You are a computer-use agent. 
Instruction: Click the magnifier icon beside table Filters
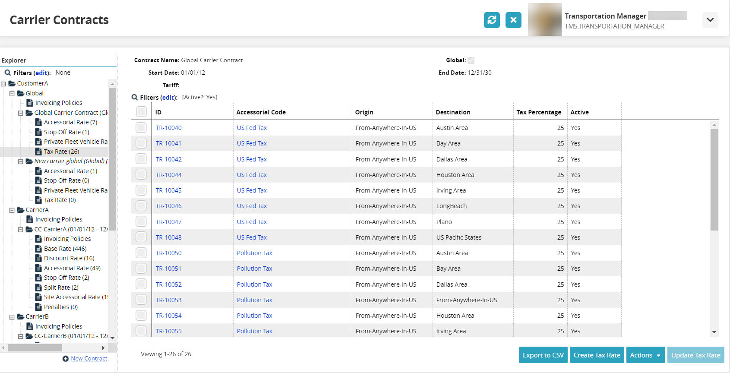[135, 98]
